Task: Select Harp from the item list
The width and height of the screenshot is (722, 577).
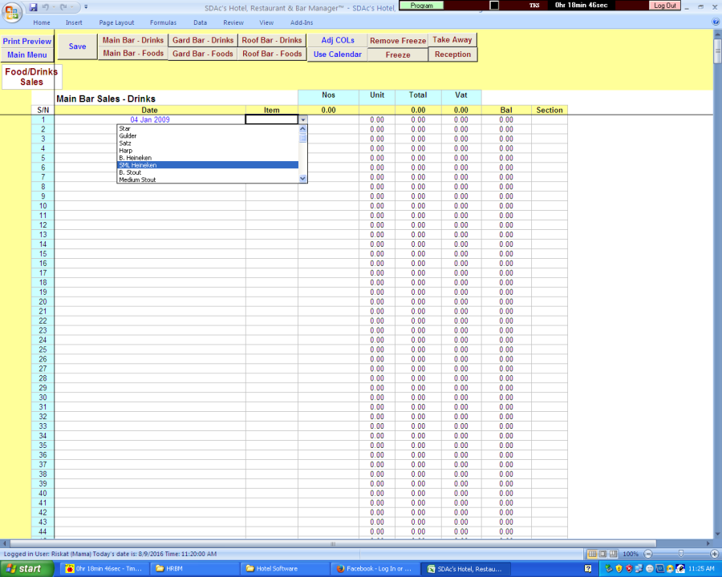Action: point(208,151)
